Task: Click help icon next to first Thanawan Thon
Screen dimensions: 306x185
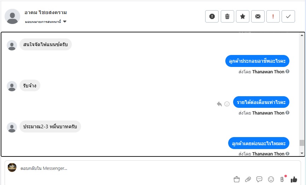Action: click(288, 72)
